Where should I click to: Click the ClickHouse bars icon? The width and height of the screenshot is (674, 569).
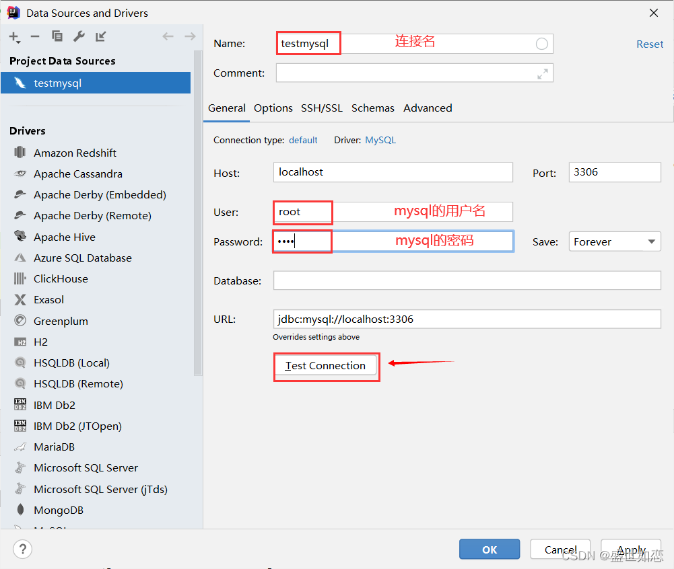click(20, 278)
